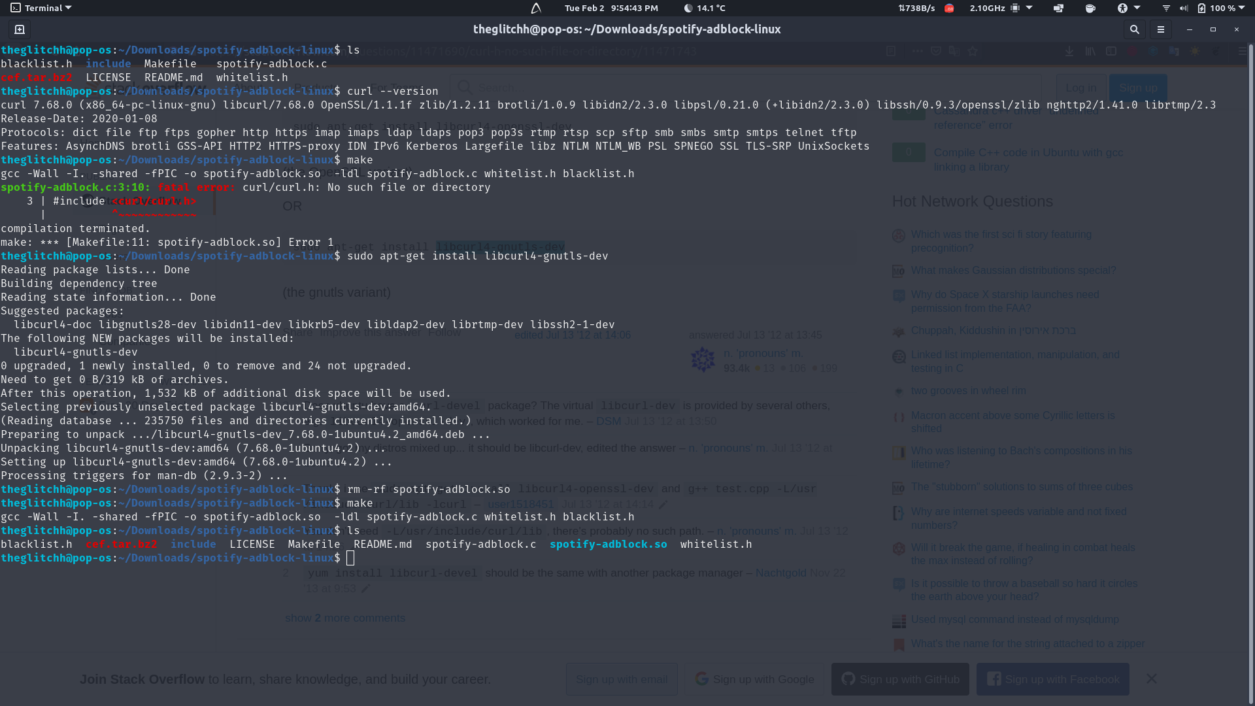Toggle dark mode with the sun extension icon

click(x=1196, y=50)
